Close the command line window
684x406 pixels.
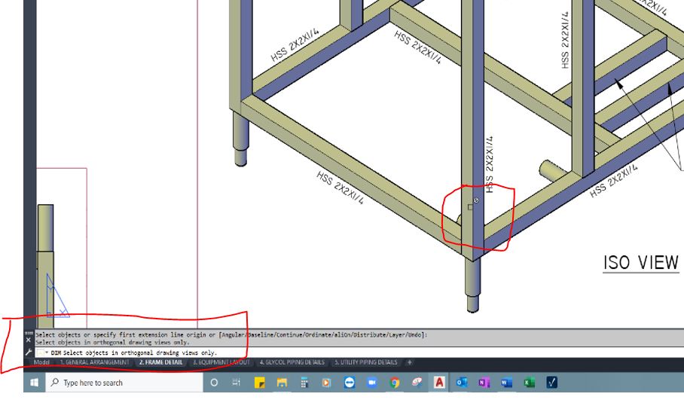(x=29, y=340)
